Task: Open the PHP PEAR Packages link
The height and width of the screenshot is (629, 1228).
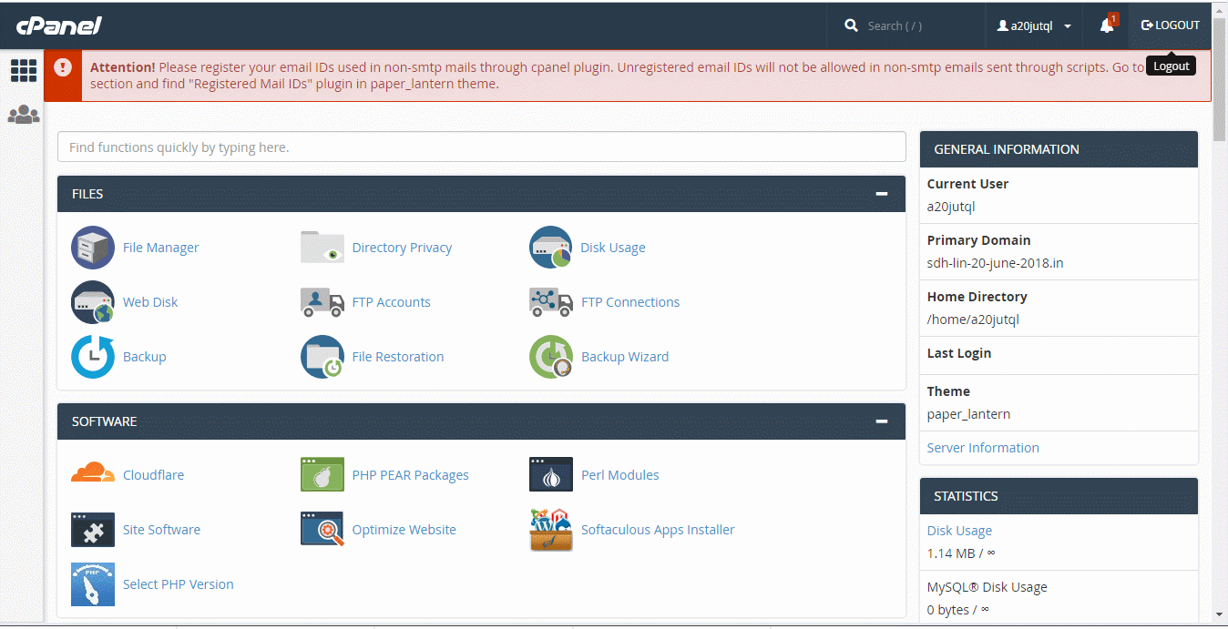Action: tap(410, 475)
